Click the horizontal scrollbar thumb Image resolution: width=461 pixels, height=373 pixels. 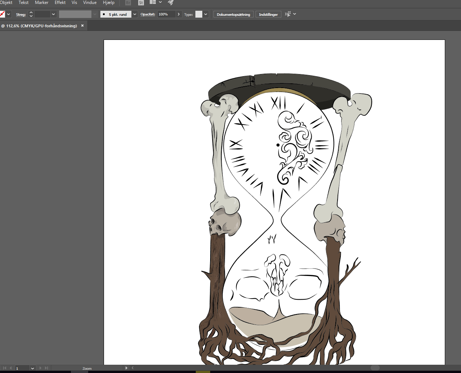375,368
